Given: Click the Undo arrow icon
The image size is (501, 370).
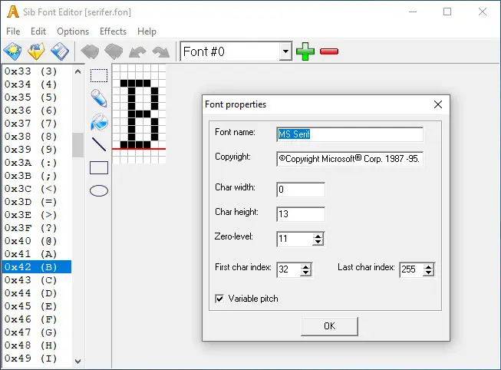Looking at the screenshot, I should click(137, 51).
